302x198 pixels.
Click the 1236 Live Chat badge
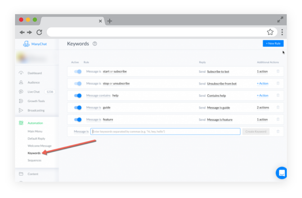click(50, 92)
